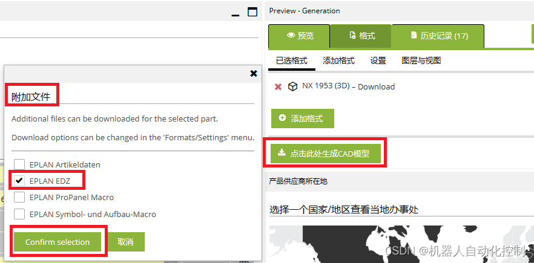
Task: Click the EPLAN EDZ label text
Action: coord(50,181)
